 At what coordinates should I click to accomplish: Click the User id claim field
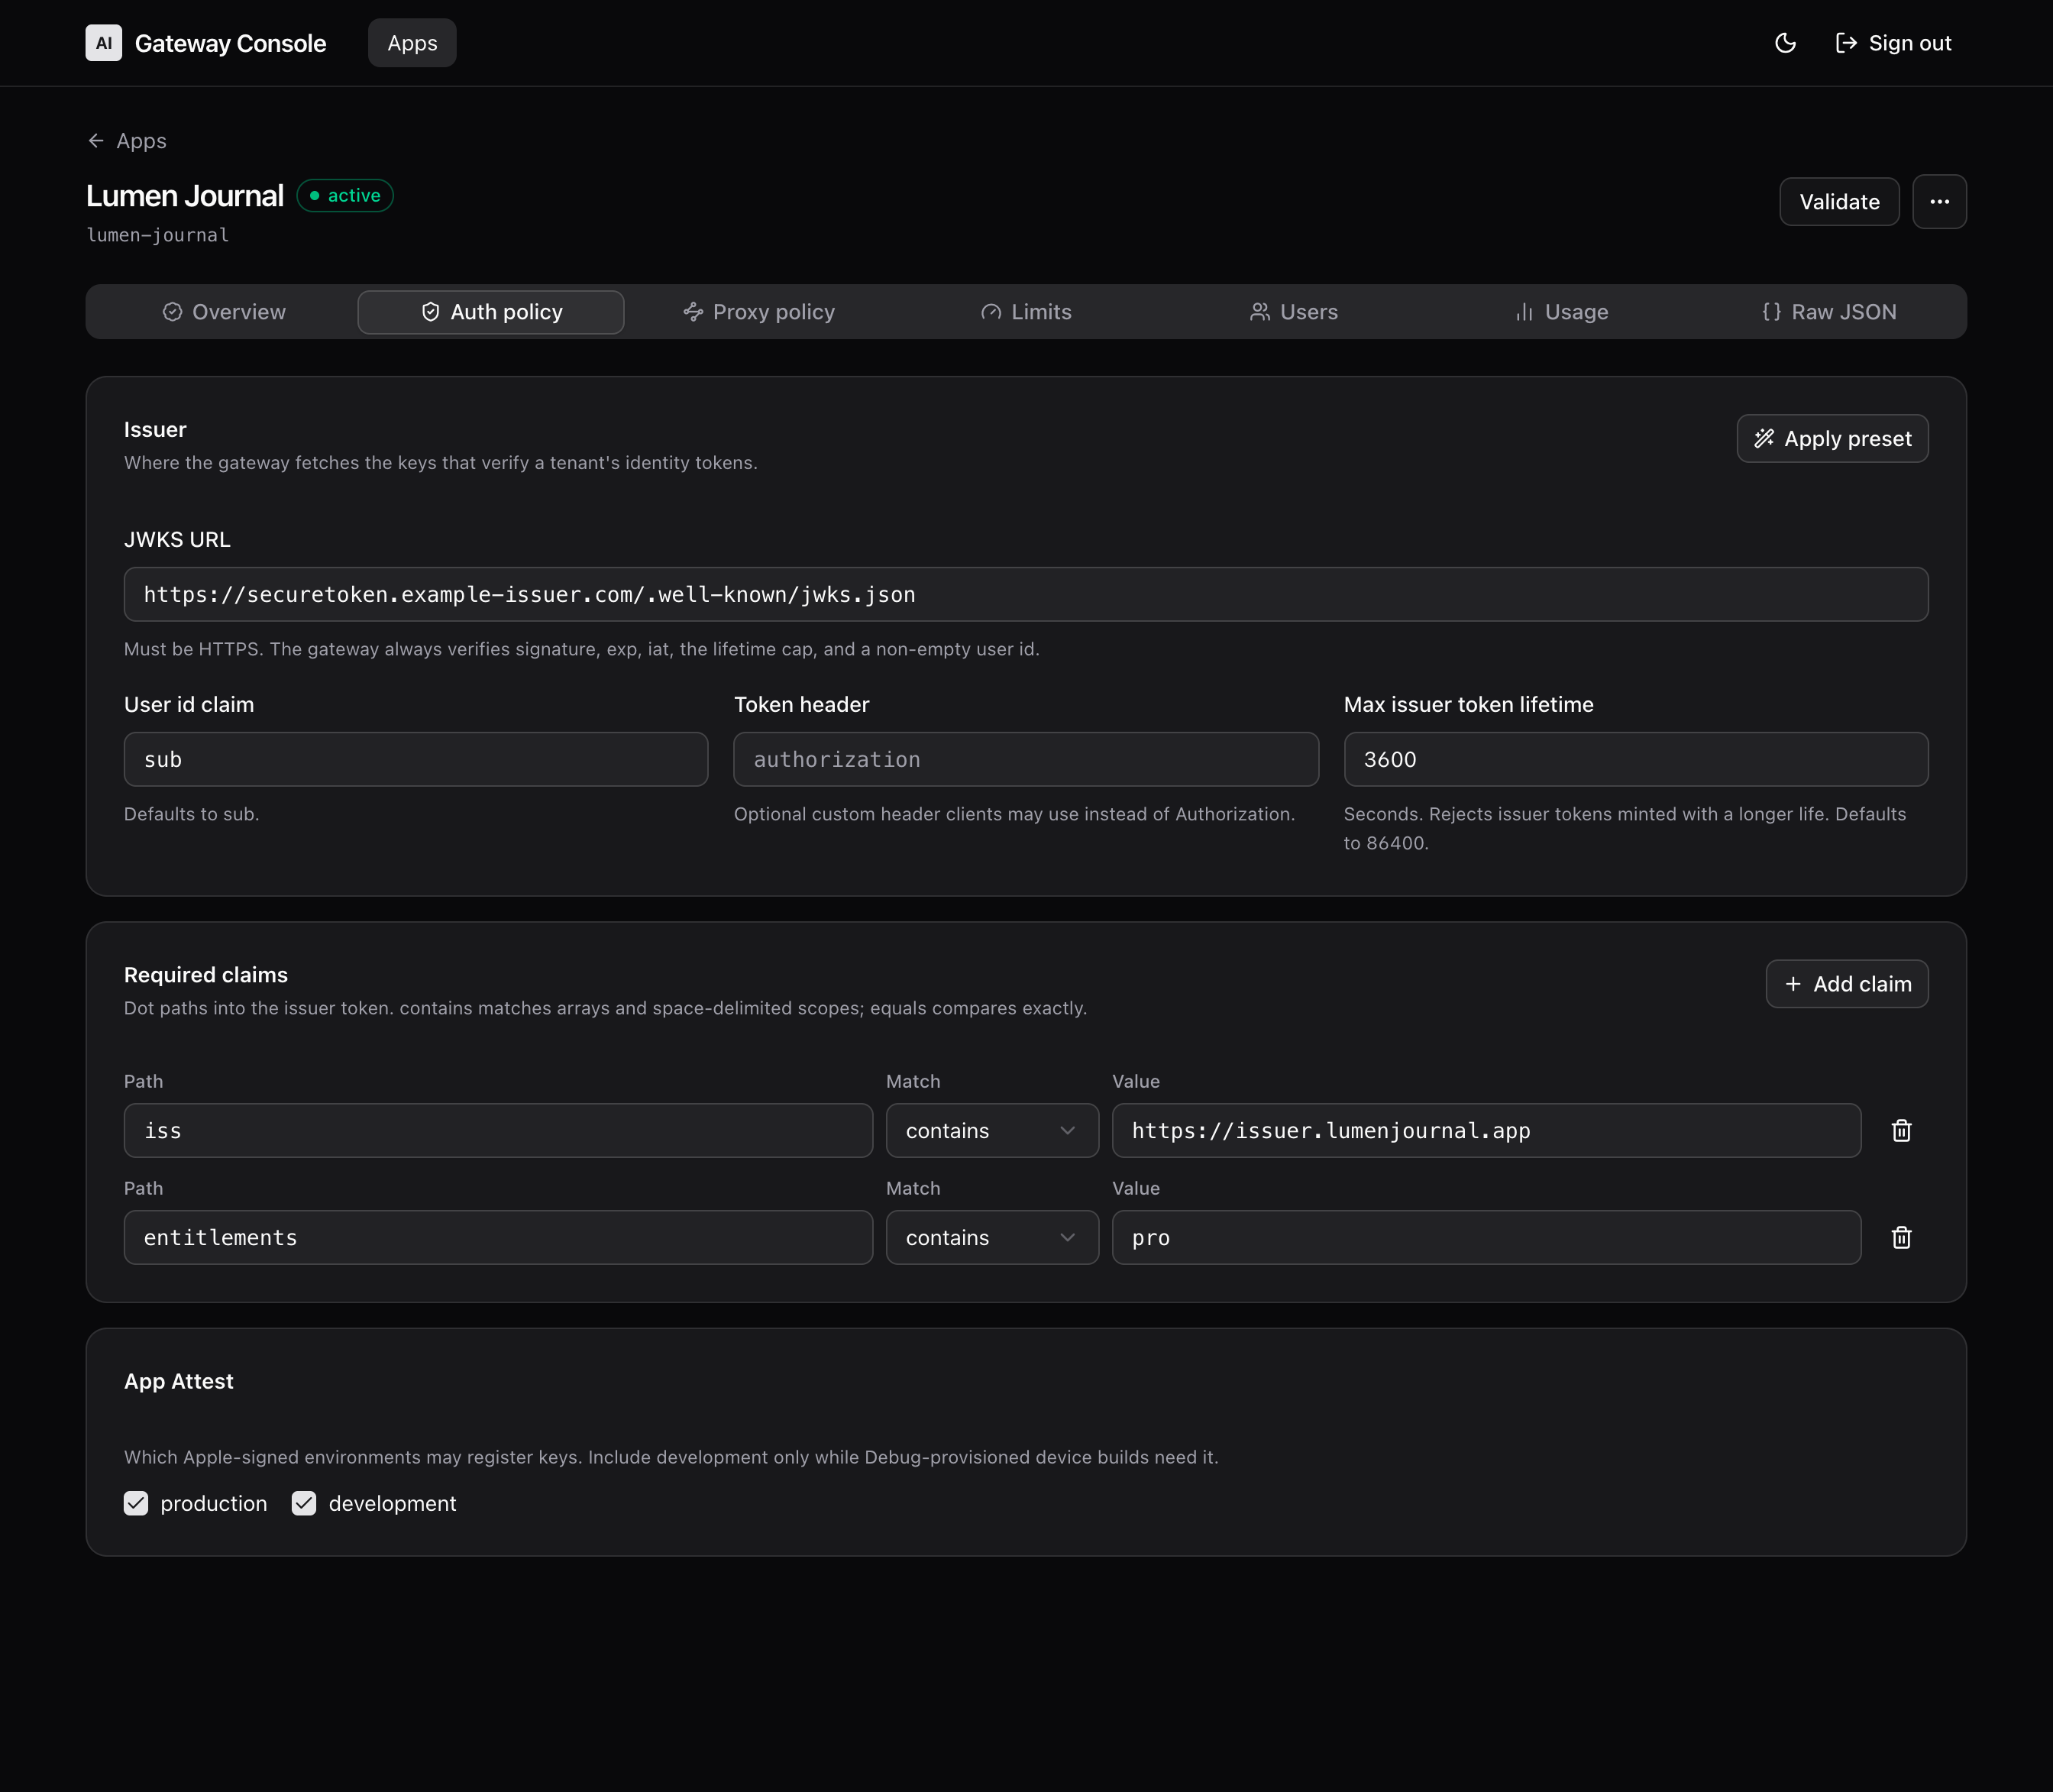pyautogui.click(x=416, y=759)
